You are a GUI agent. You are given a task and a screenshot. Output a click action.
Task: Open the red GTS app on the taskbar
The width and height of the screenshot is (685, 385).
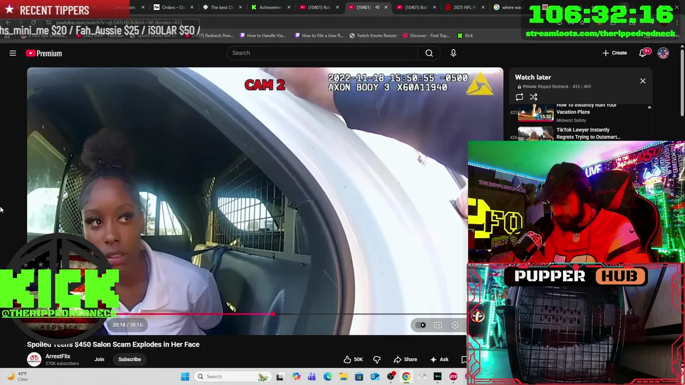tap(453, 376)
